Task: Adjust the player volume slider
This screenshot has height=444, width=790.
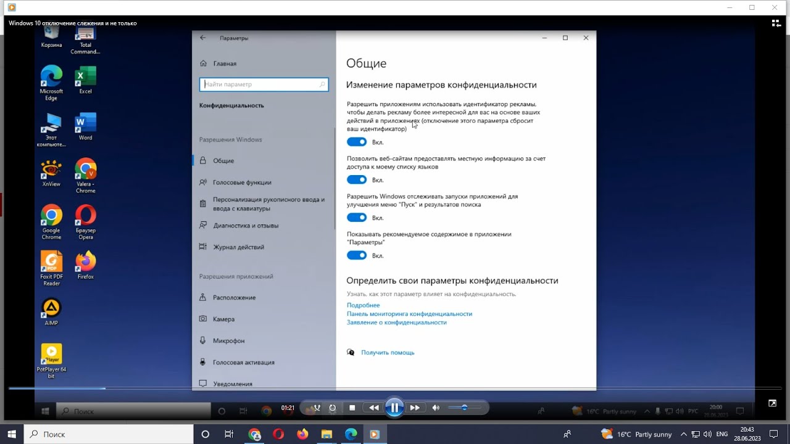Action: [x=465, y=408]
